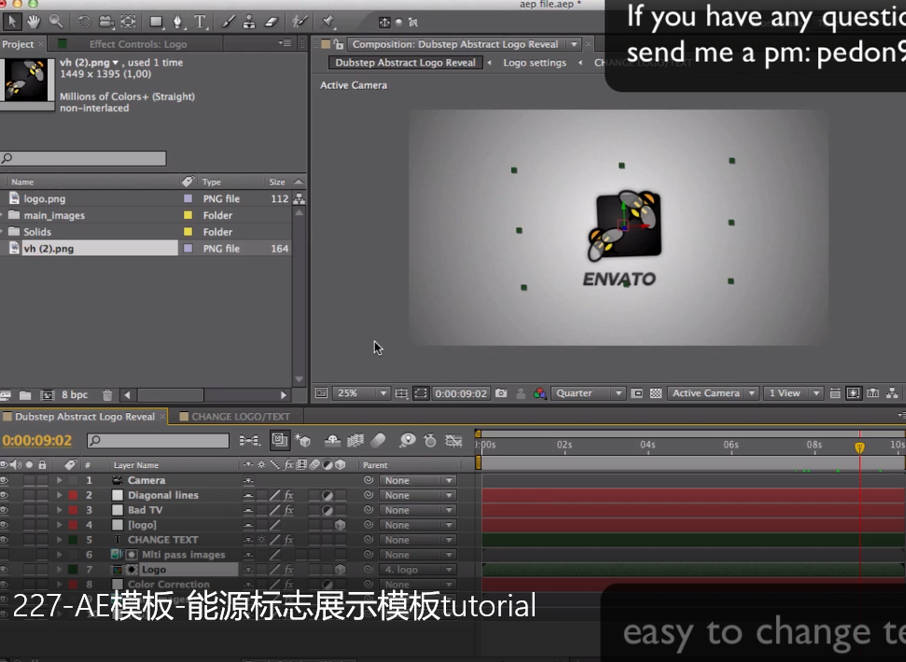Screen dimensions: 906x662
Task: Select the Pen tool
Action: [x=178, y=22]
